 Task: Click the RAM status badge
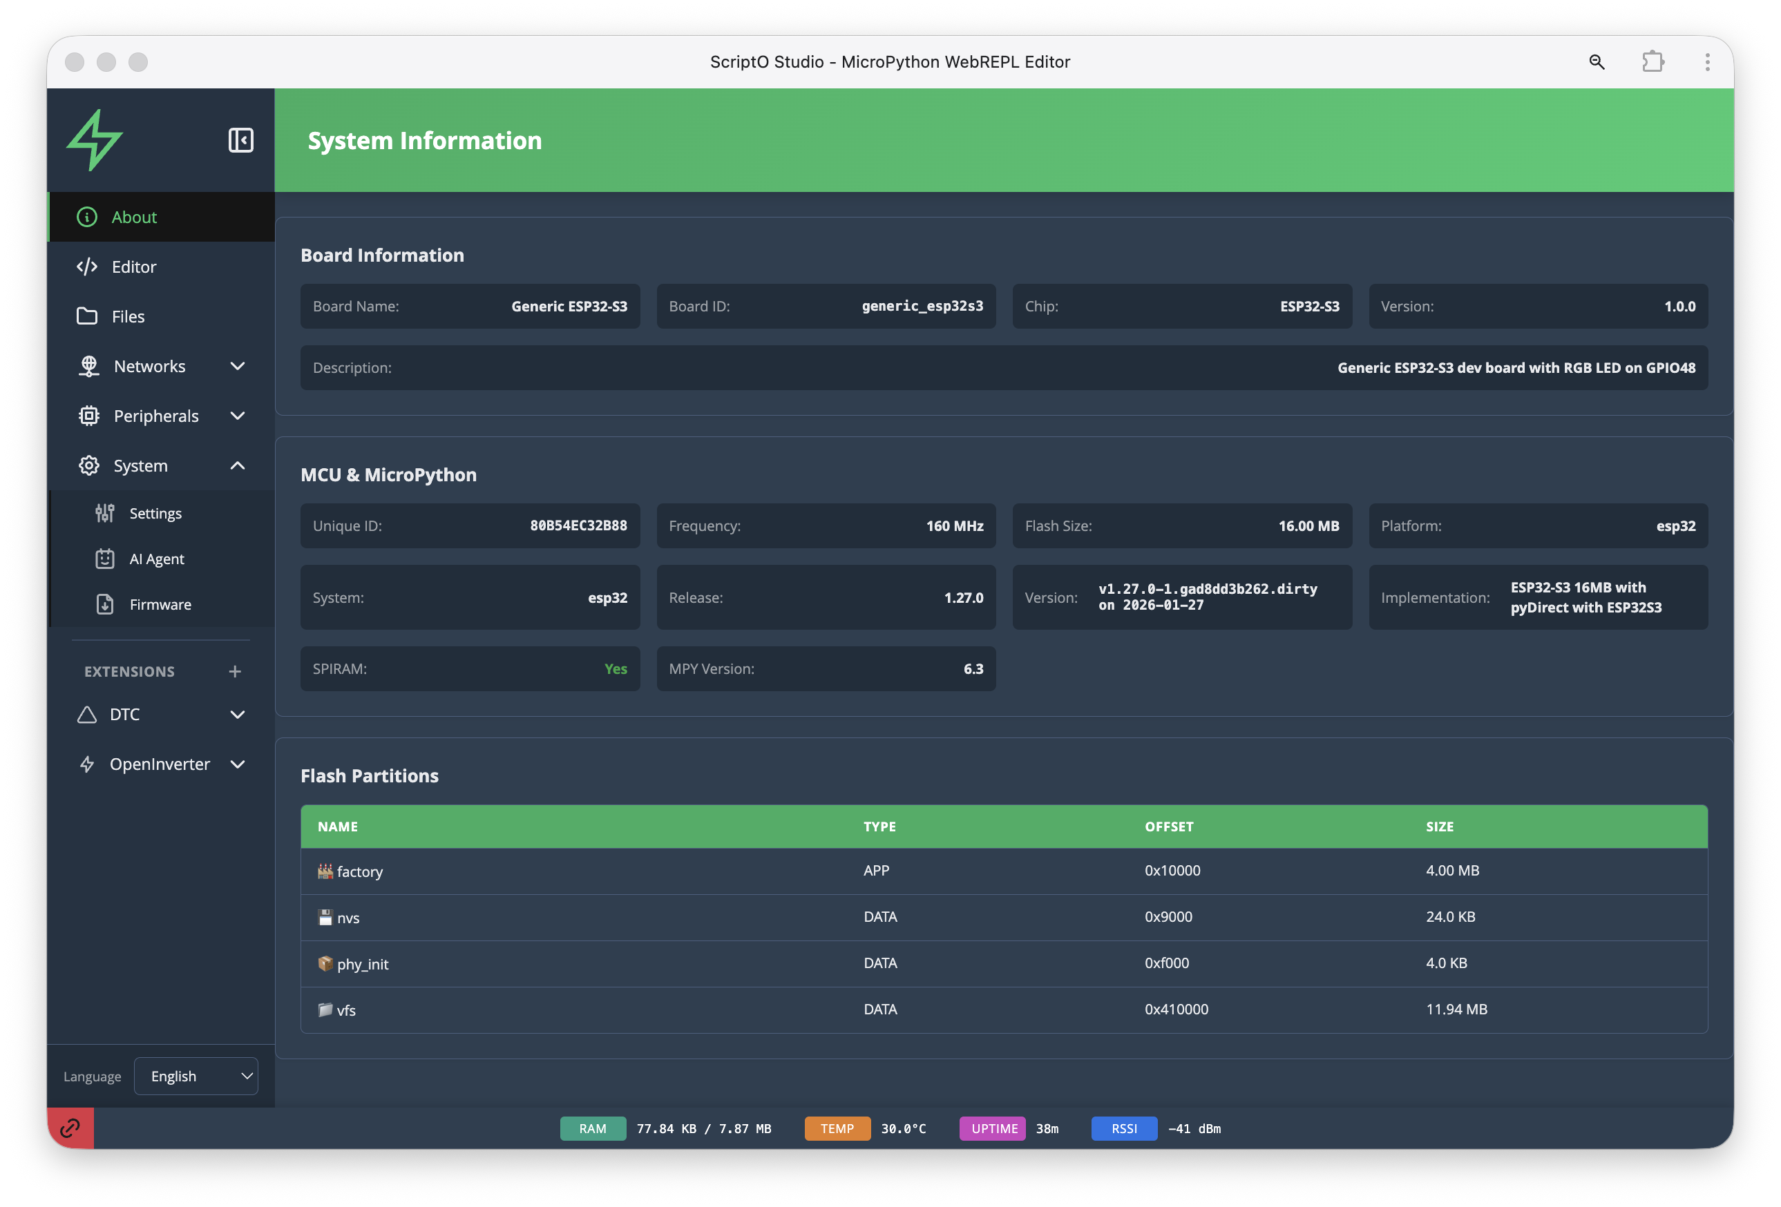point(592,1128)
